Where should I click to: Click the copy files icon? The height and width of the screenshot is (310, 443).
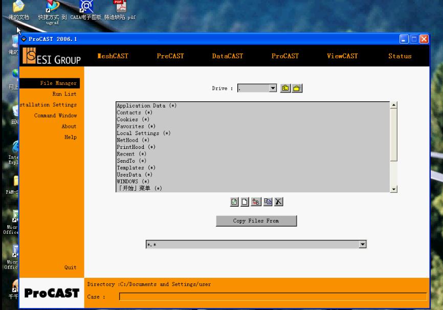pos(268,202)
